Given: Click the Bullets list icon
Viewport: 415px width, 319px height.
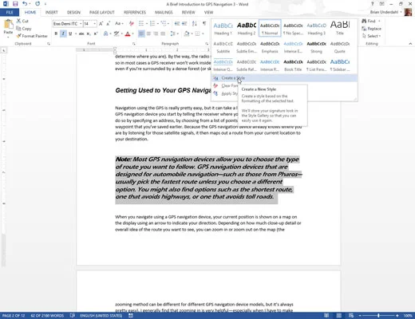Looking at the screenshot, I should point(141,24).
